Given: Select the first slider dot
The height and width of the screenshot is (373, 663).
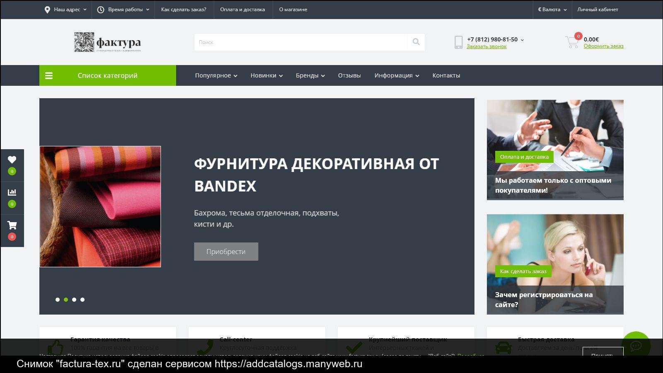Looking at the screenshot, I should (x=58, y=300).
